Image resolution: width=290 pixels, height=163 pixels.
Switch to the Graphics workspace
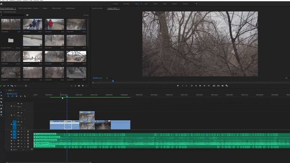[x=174, y=4]
